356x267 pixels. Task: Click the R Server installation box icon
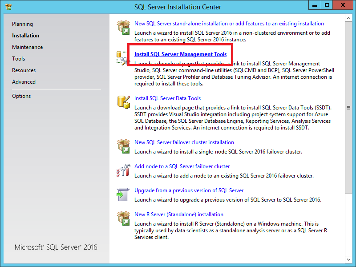tap(123, 218)
